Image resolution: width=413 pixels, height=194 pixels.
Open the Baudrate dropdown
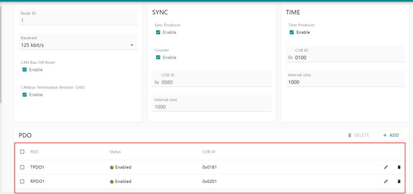(78, 42)
